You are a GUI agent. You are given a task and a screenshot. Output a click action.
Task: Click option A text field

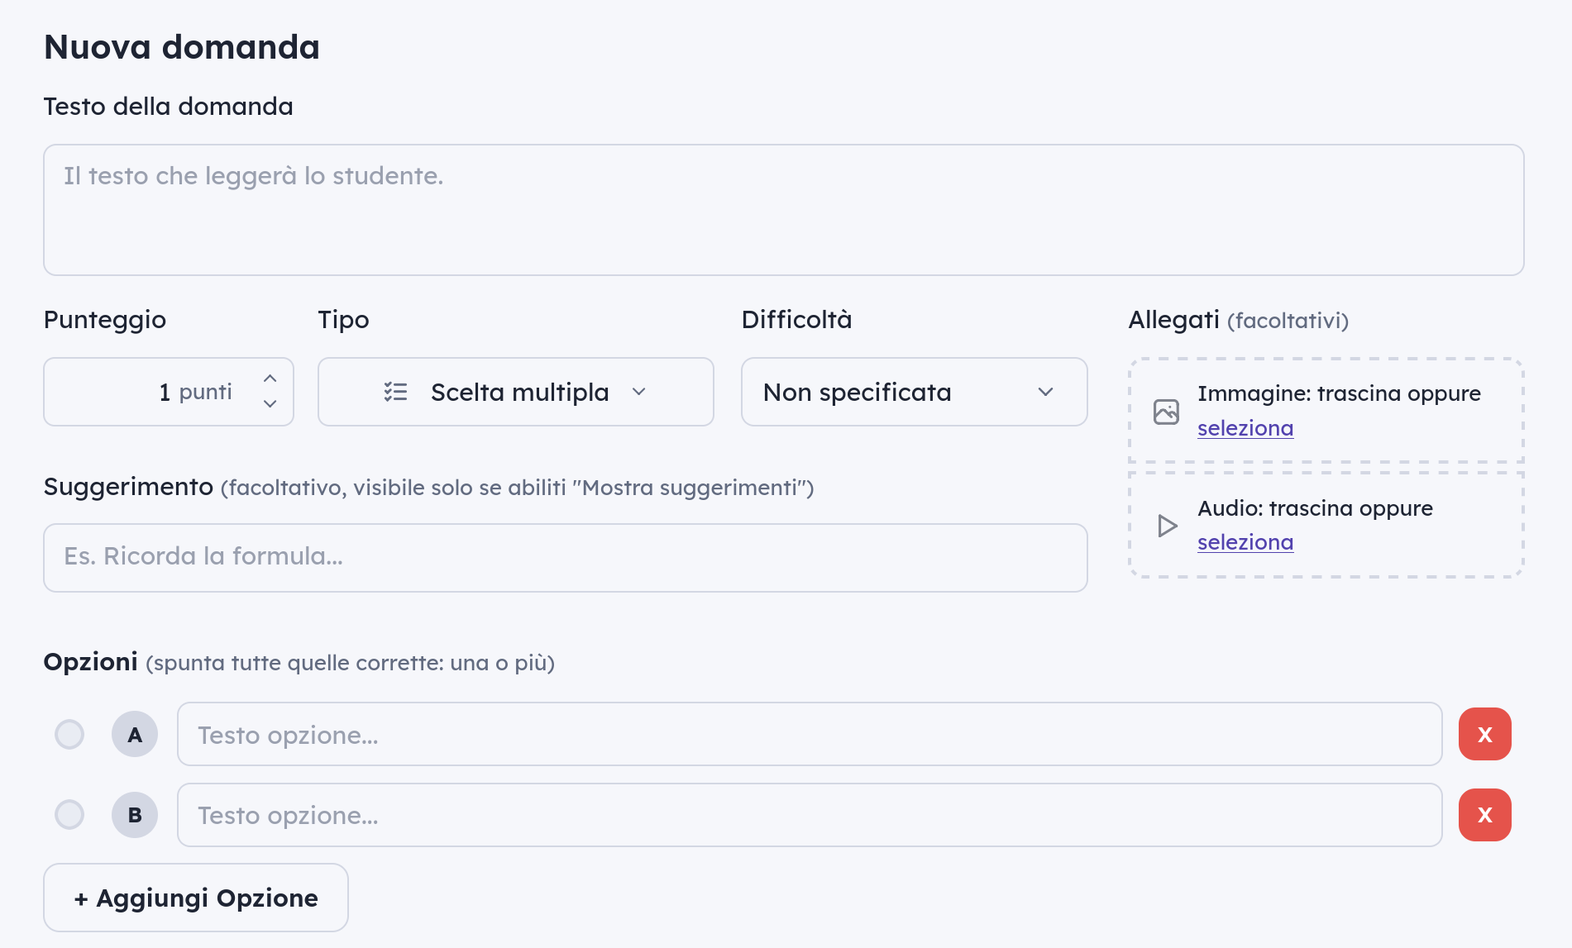point(810,734)
